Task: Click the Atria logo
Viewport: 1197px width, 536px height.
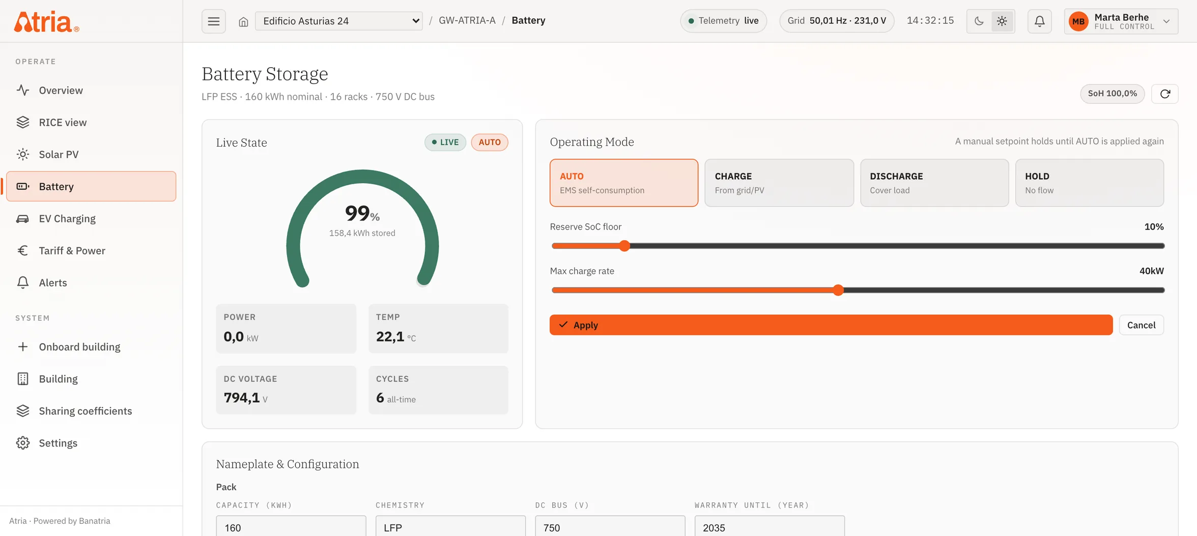Action: click(46, 21)
